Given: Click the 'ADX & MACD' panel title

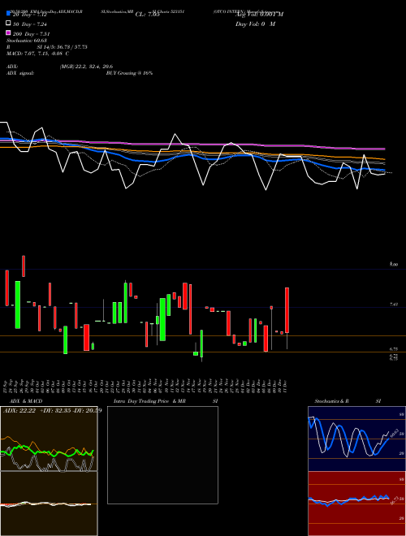Looking at the screenshot, I should (26, 401).
